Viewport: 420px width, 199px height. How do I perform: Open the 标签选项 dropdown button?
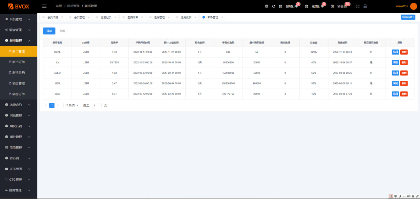408,17
